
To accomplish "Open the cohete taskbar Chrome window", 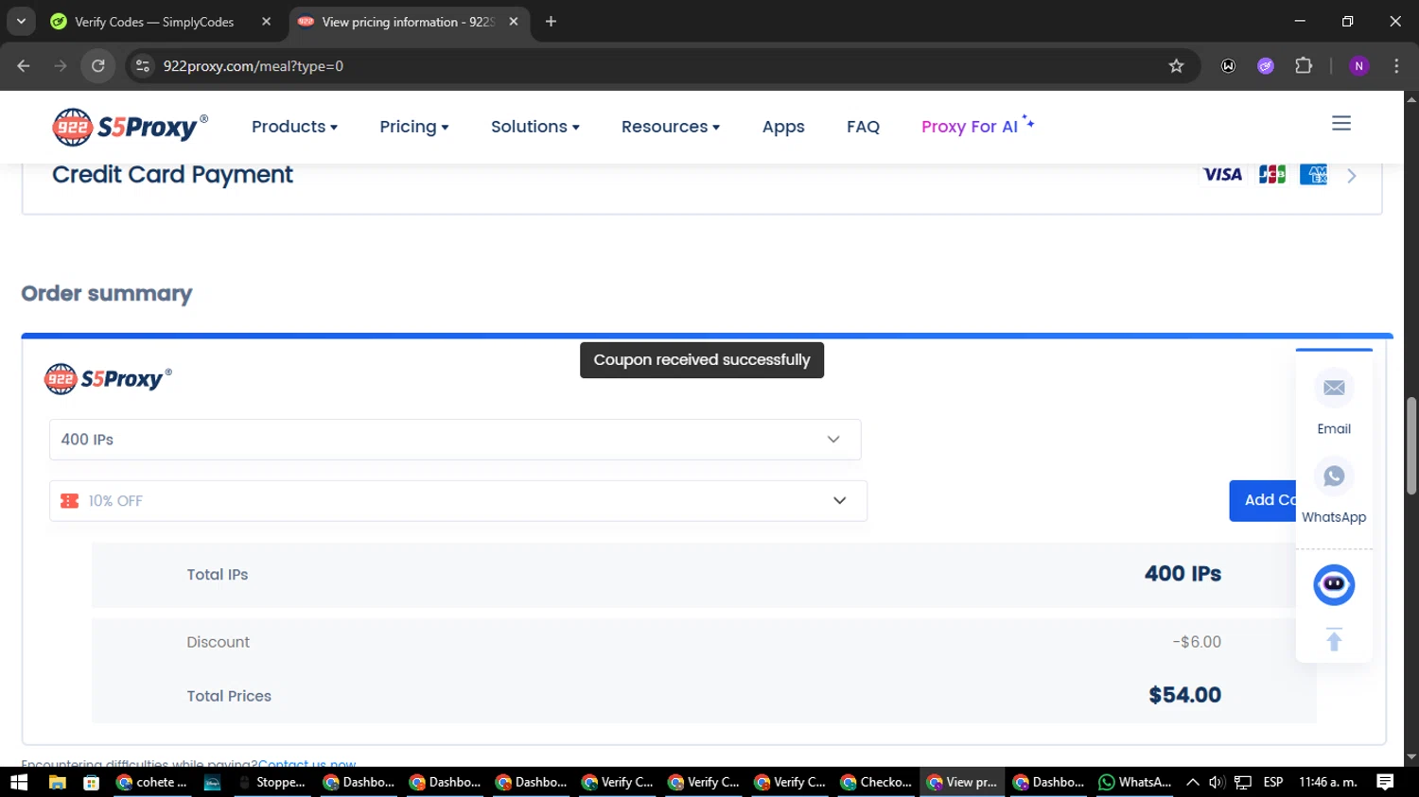I will click(152, 782).
